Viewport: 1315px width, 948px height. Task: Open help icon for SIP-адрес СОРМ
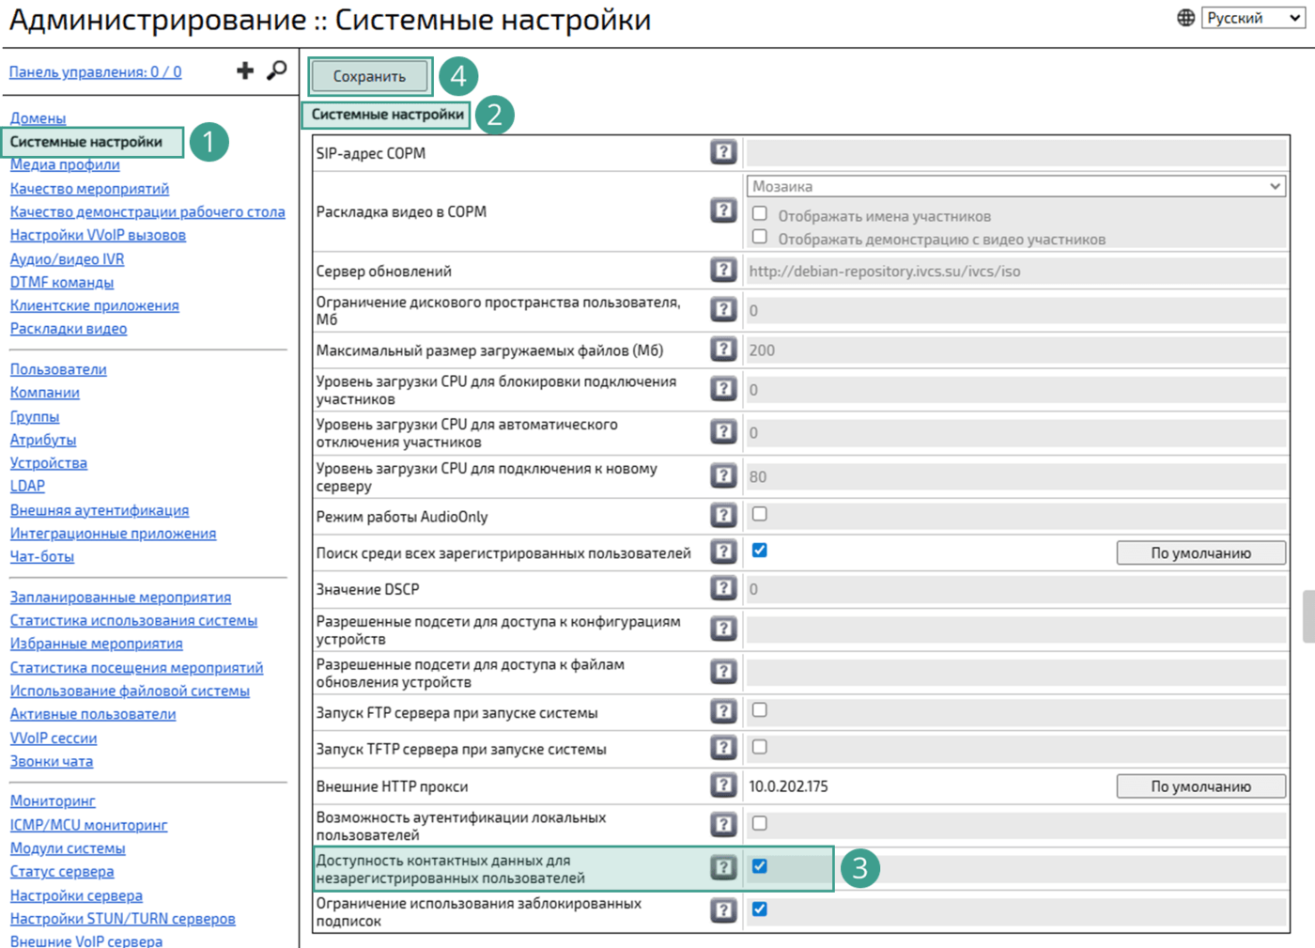click(x=723, y=152)
